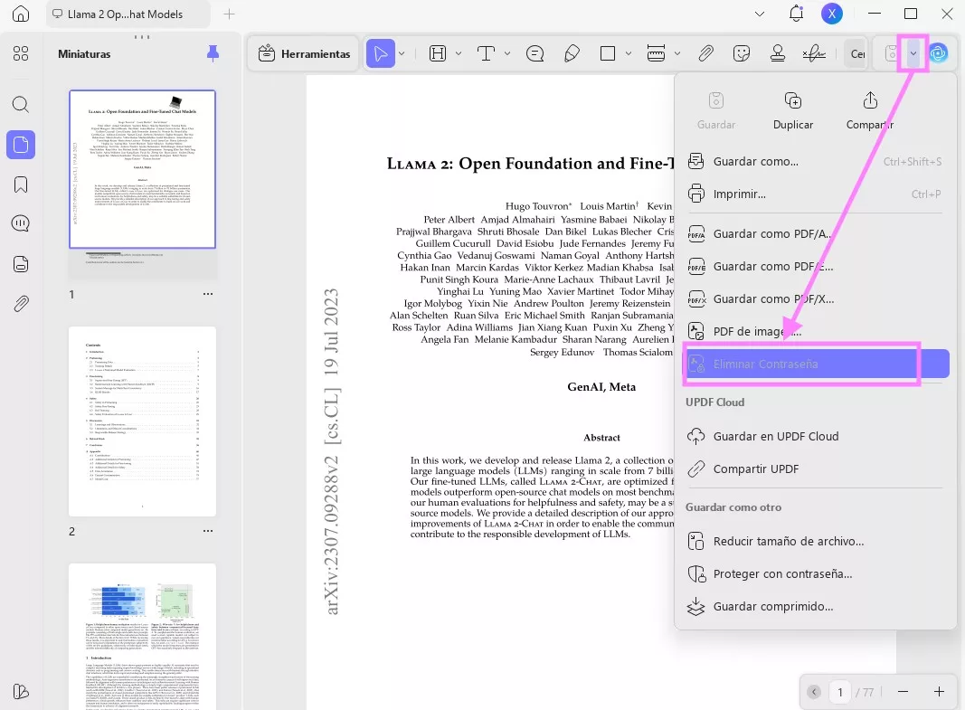Choose Guardar como PDF/X menu item
This screenshot has height=710, width=965.
coord(814,299)
